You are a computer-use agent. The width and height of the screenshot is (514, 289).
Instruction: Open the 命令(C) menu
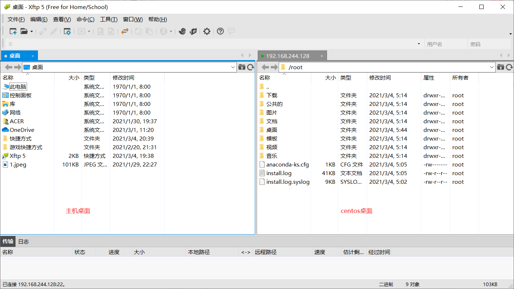point(86,19)
